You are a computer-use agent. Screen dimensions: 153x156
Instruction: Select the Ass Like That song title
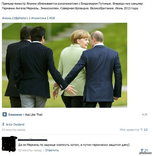point(34,115)
